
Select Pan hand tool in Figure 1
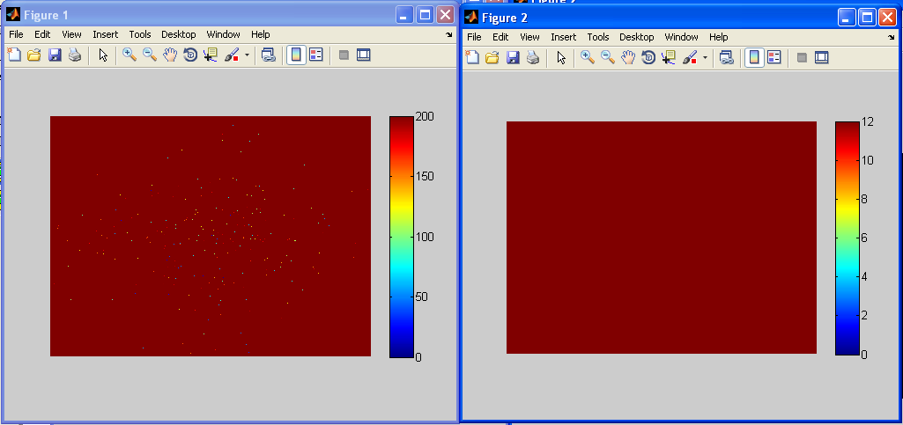169,55
